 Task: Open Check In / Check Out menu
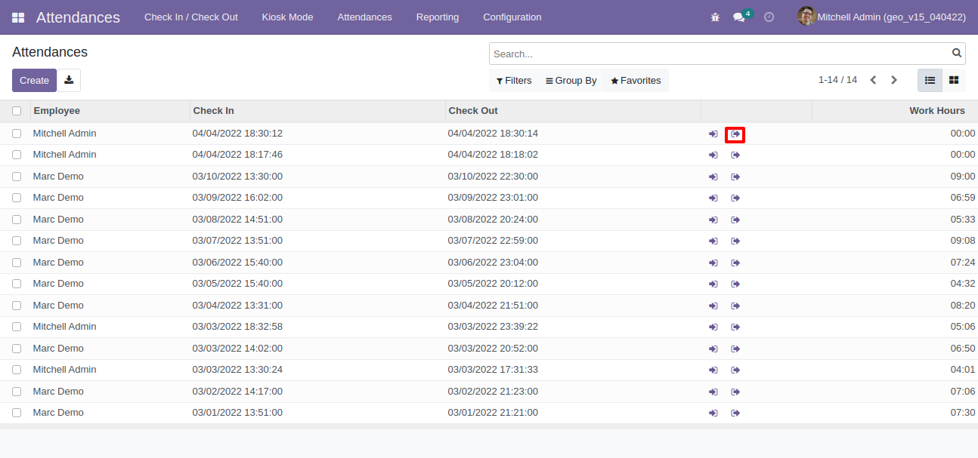point(191,17)
